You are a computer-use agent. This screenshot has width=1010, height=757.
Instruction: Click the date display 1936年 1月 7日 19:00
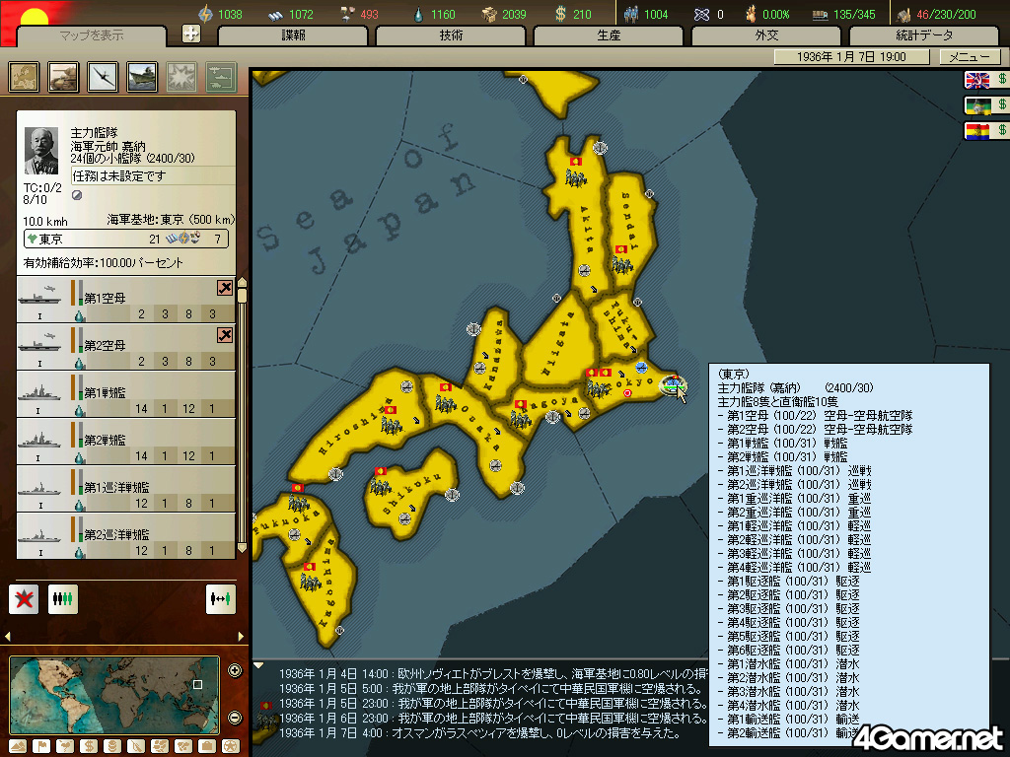click(x=851, y=56)
